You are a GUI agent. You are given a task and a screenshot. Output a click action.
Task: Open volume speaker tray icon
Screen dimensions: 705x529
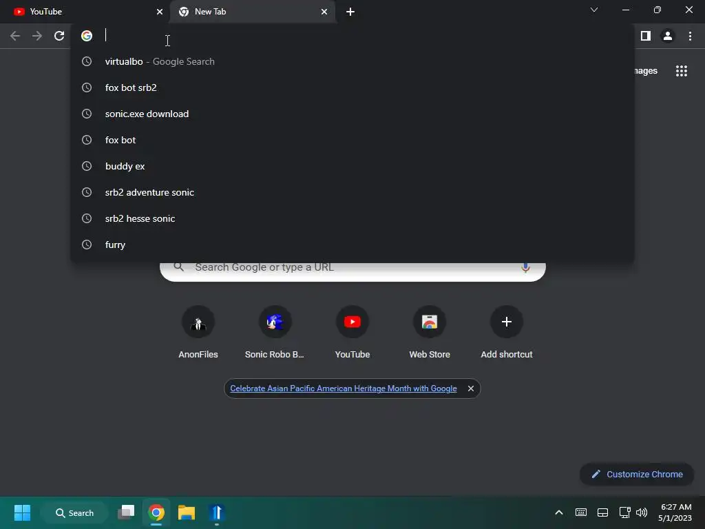click(x=642, y=512)
